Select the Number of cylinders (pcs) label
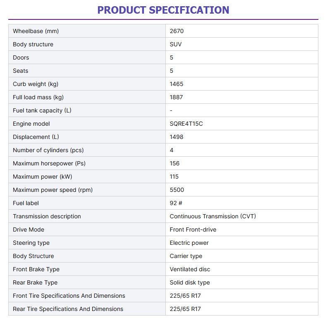 coord(48,150)
